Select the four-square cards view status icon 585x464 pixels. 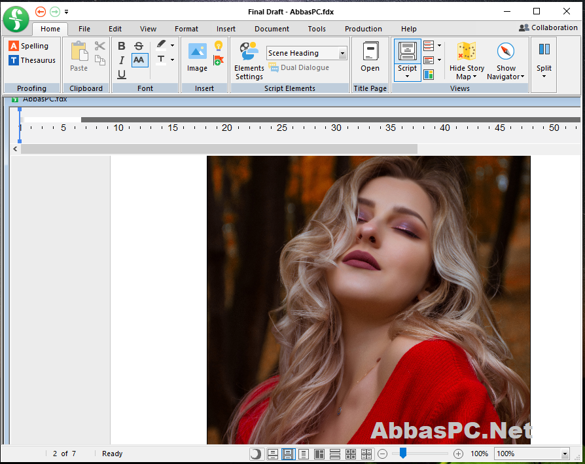point(351,454)
